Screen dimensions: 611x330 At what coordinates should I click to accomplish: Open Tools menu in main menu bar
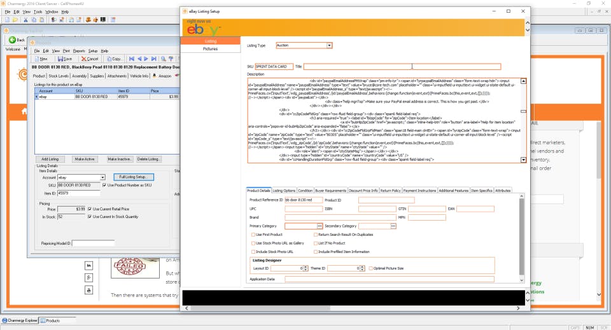pyautogui.click(x=38, y=11)
